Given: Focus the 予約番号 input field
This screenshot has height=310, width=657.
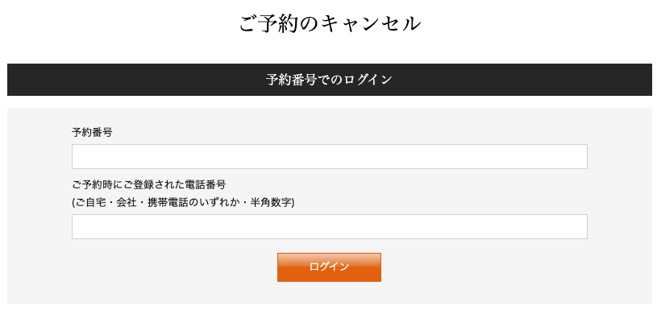Looking at the screenshot, I should click(x=330, y=156).
